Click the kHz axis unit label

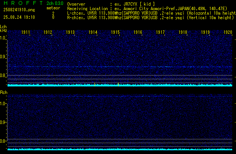3,30
